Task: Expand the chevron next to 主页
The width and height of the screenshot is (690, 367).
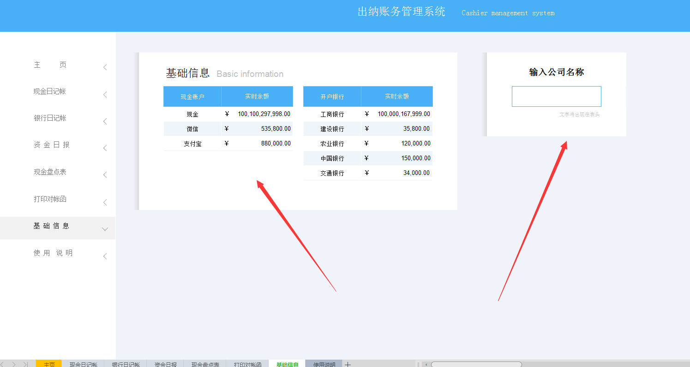Action: pos(105,67)
